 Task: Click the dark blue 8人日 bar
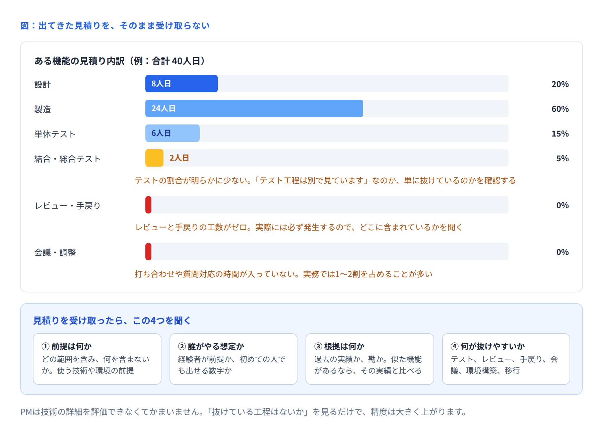(181, 84)
